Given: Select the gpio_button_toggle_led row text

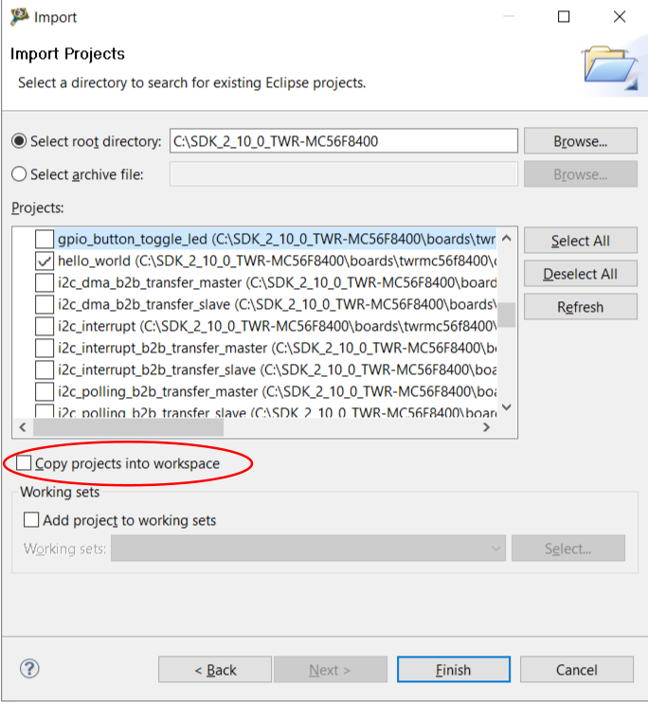Looking at the screenshot, I should pos(277,239).
